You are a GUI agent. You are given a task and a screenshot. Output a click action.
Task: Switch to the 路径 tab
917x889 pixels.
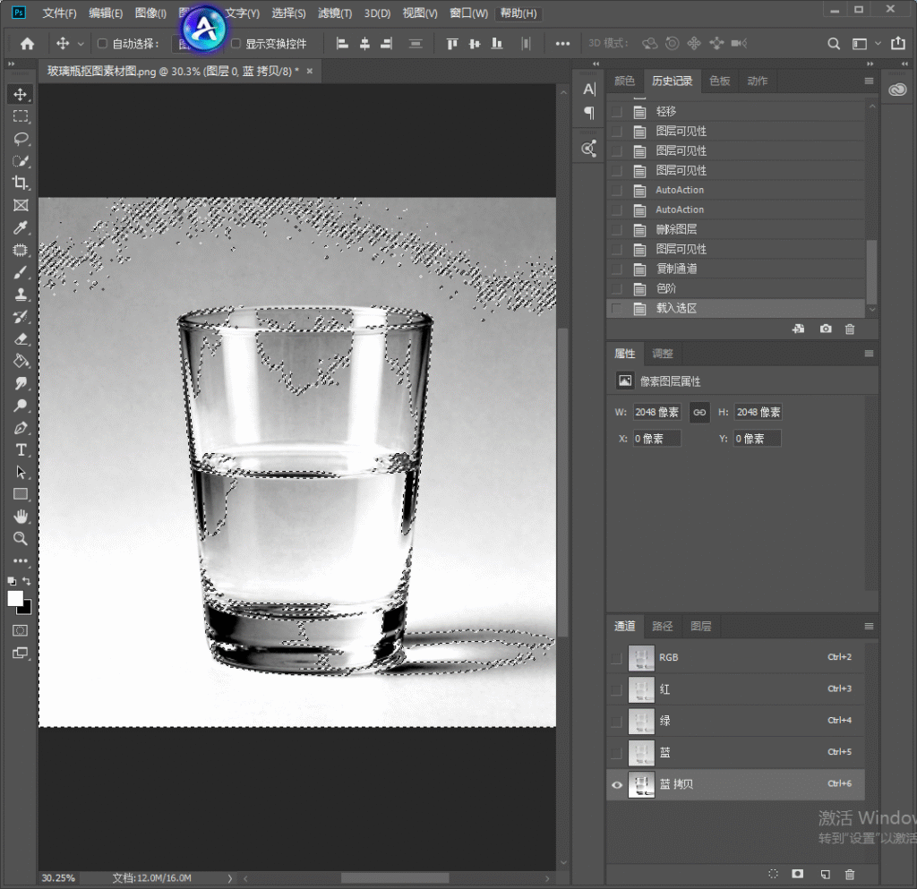[x=662, y=626]
